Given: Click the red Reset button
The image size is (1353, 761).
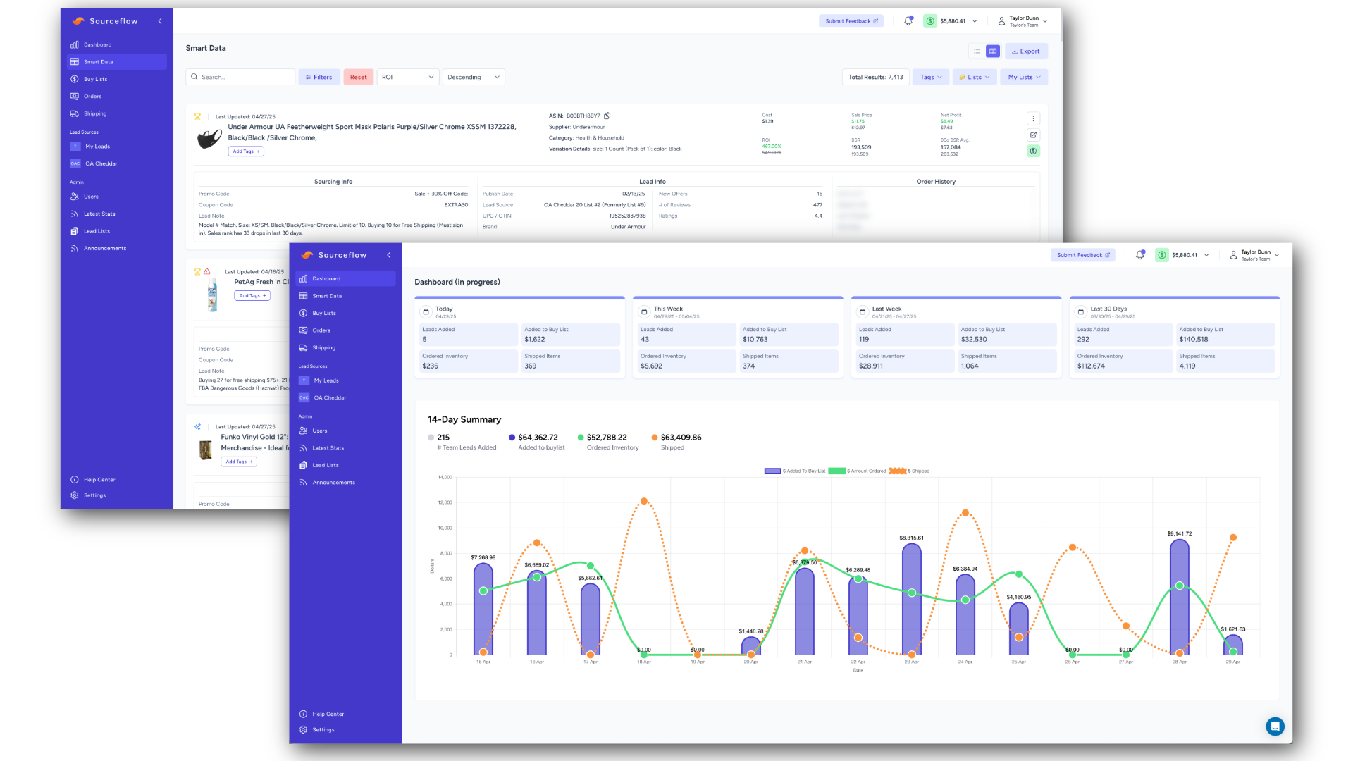Looking at the screenshot, I should click(358, 77).
